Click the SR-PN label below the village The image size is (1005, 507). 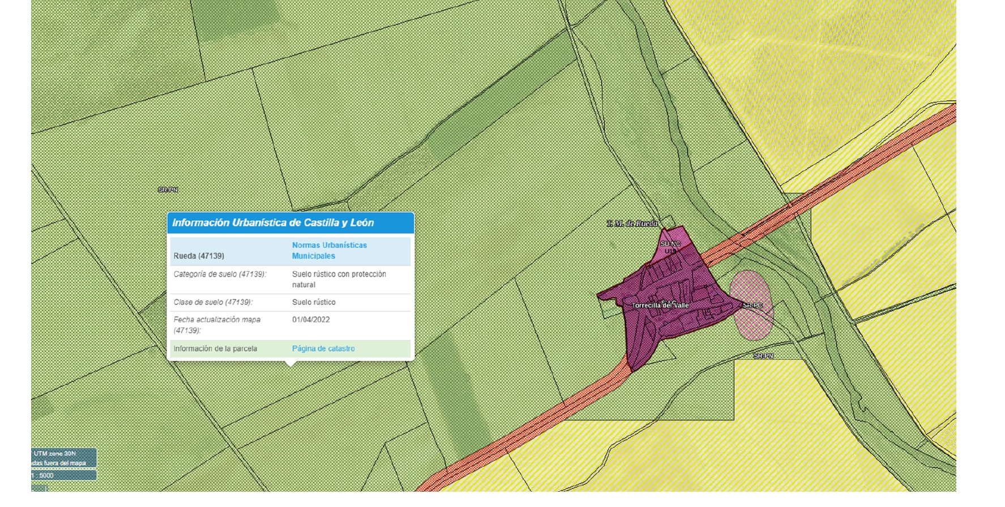click(763, 356)
